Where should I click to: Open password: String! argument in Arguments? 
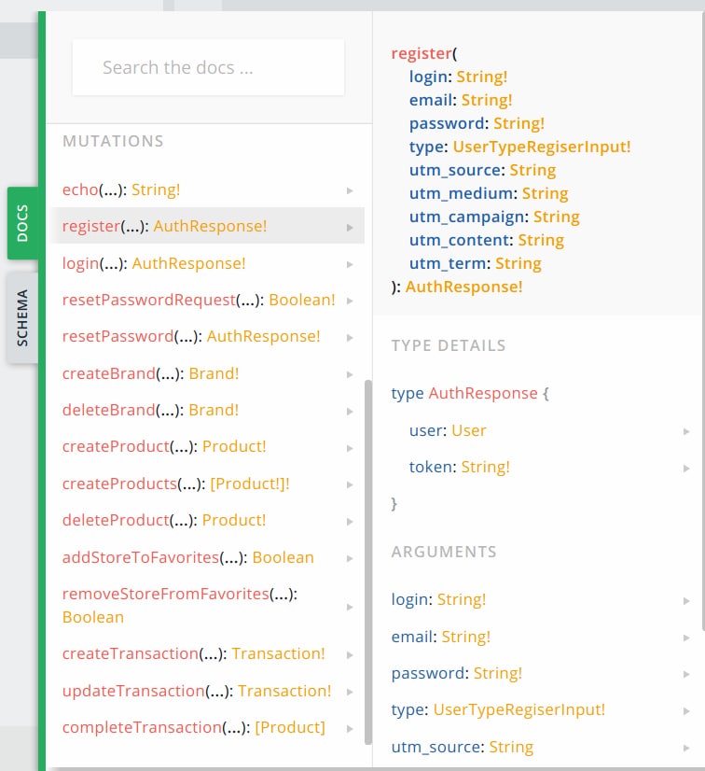(x=456, y=673)
